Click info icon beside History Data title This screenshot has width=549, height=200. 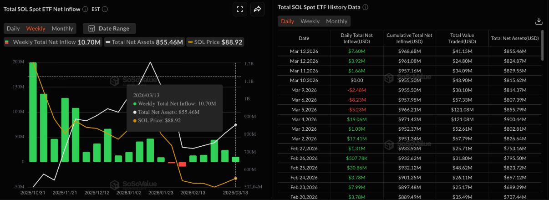coord(366,7)
